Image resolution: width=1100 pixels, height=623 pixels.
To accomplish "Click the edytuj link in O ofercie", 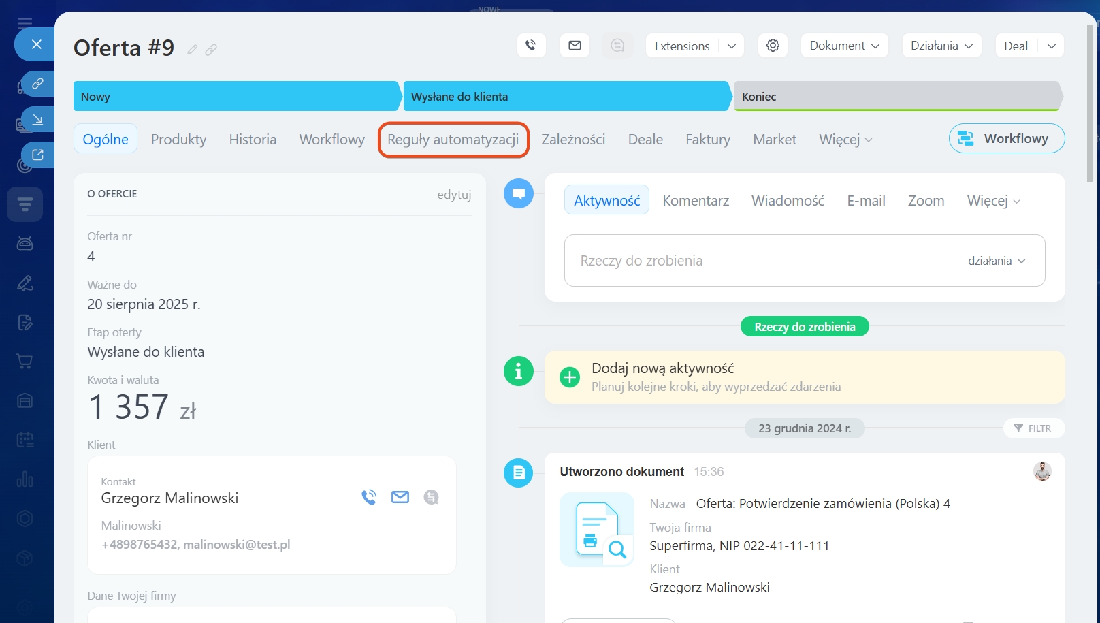I will pos(454,195).
